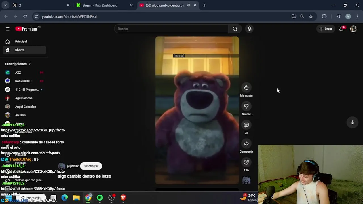The width and height of the screenshot is (363, 204).
Task: Click Suscribirse for @jox0k
Action: click(x=91, y=166)
